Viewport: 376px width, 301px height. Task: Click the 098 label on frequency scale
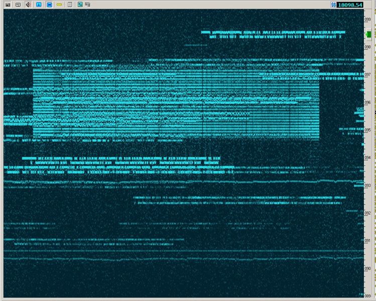(x=367, y=47)
